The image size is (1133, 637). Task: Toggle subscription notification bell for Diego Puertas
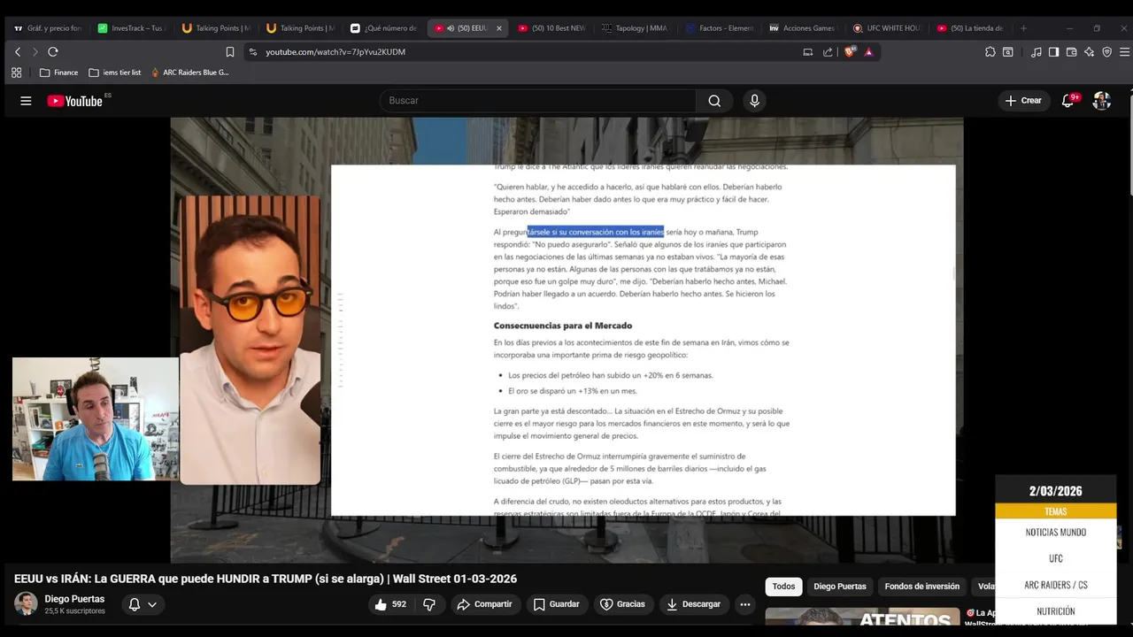point(135,605)
